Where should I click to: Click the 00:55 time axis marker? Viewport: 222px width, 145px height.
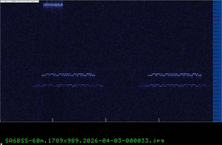coord(159,120)
